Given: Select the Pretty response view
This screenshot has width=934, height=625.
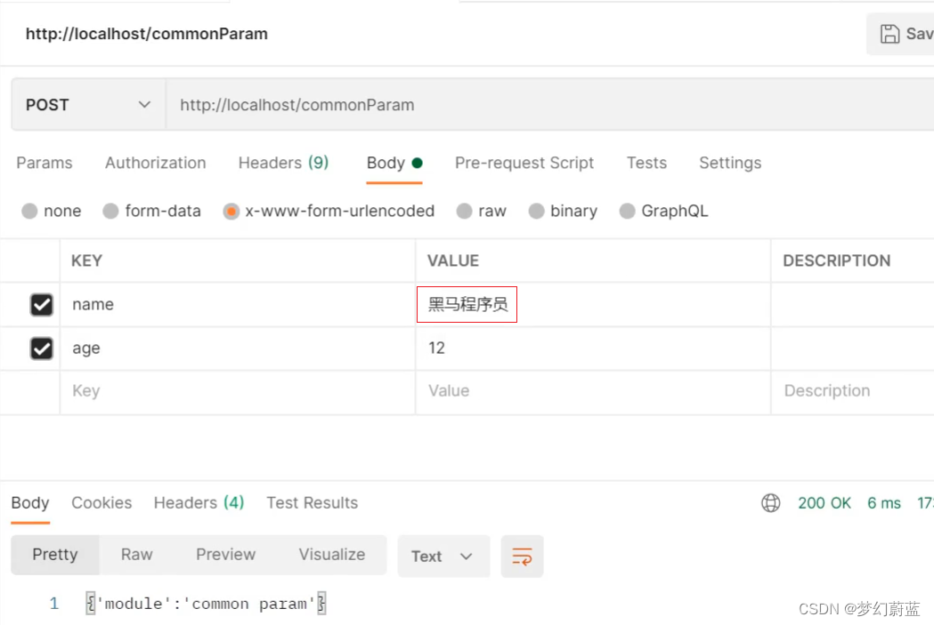Looking at the screenshot, I should click(55, 555).
